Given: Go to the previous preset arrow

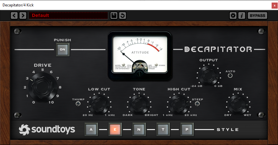Looking at the screenshot, I should coord(14,15).
